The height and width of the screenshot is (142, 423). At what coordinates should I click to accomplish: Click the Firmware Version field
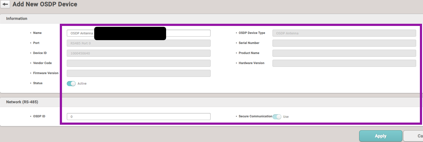139,73
